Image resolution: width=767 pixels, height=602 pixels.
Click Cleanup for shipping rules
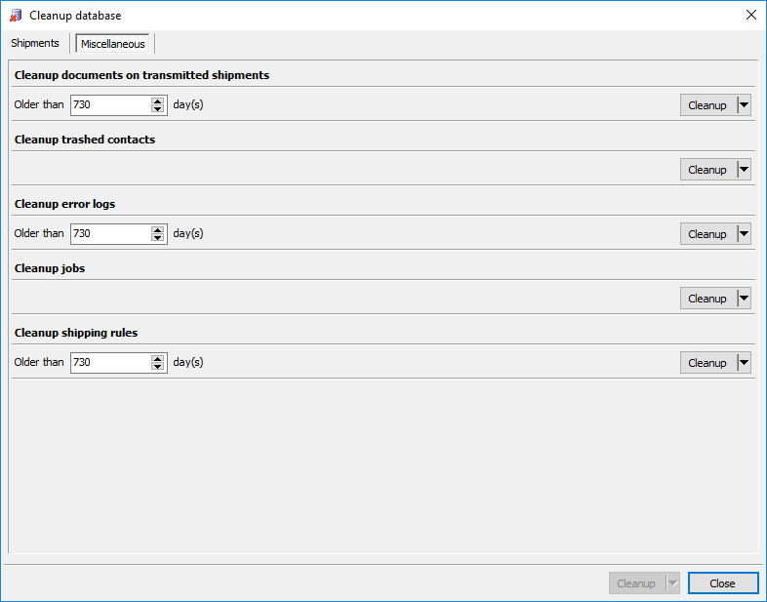click(x=707, y=363)
